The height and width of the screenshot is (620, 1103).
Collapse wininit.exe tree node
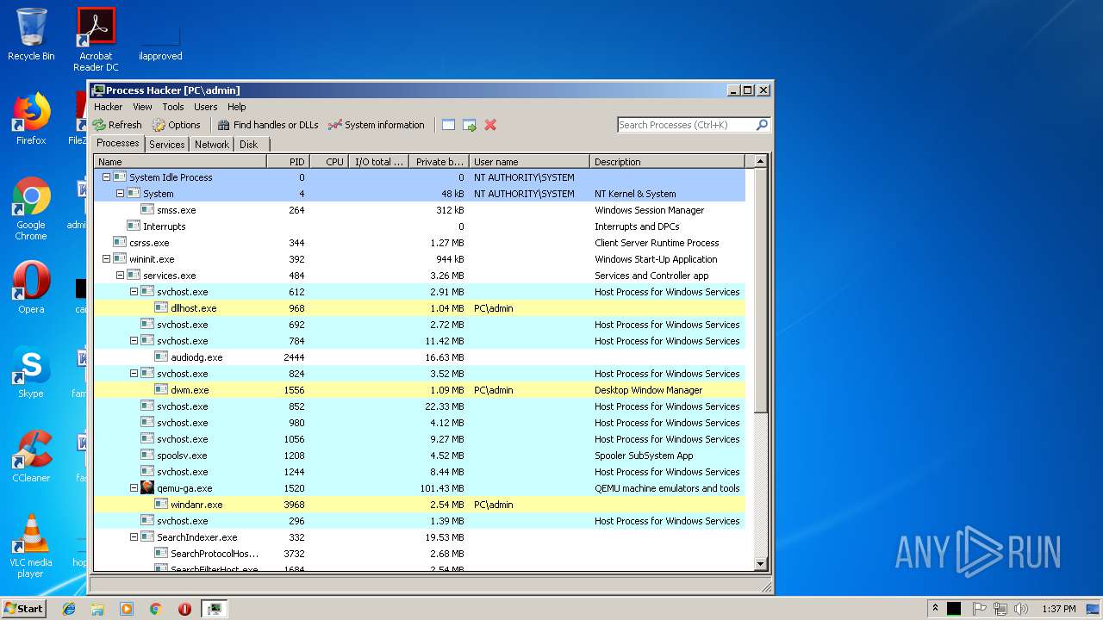pos(106,259)
